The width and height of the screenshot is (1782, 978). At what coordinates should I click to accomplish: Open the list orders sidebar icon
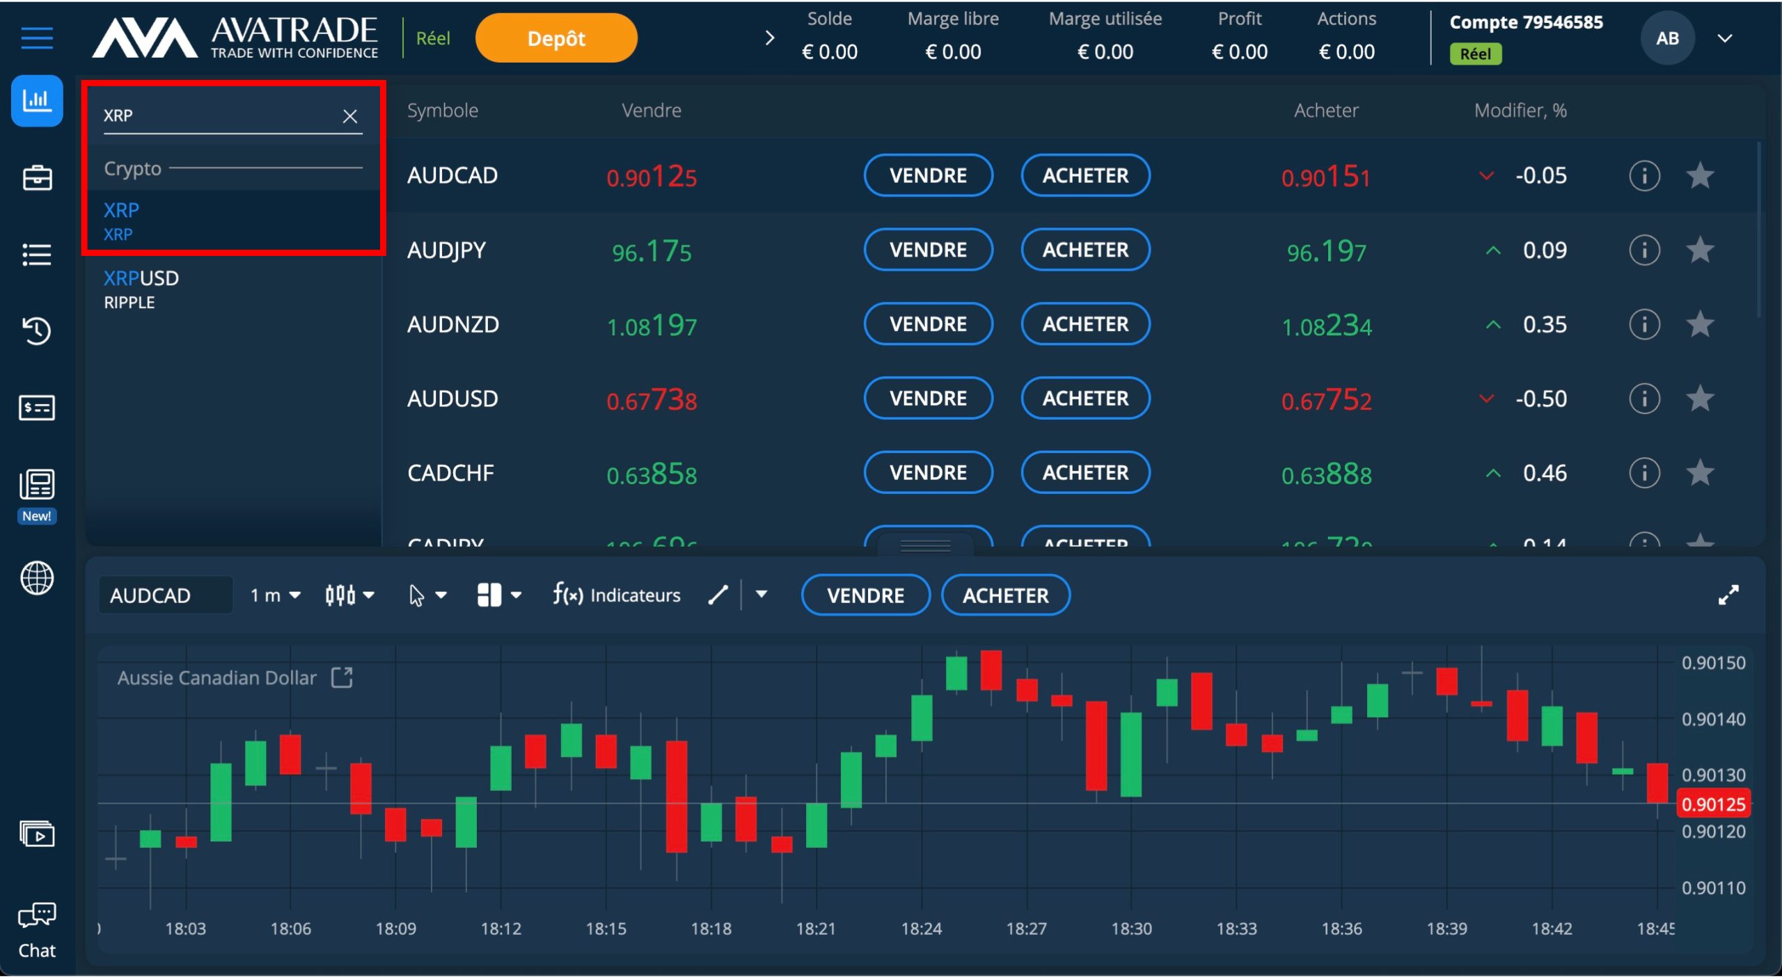[x=37, y=255]
